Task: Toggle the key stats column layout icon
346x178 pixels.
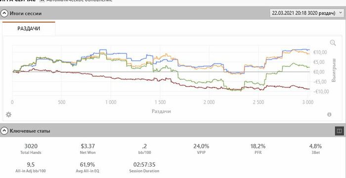Action: [339, 131]
